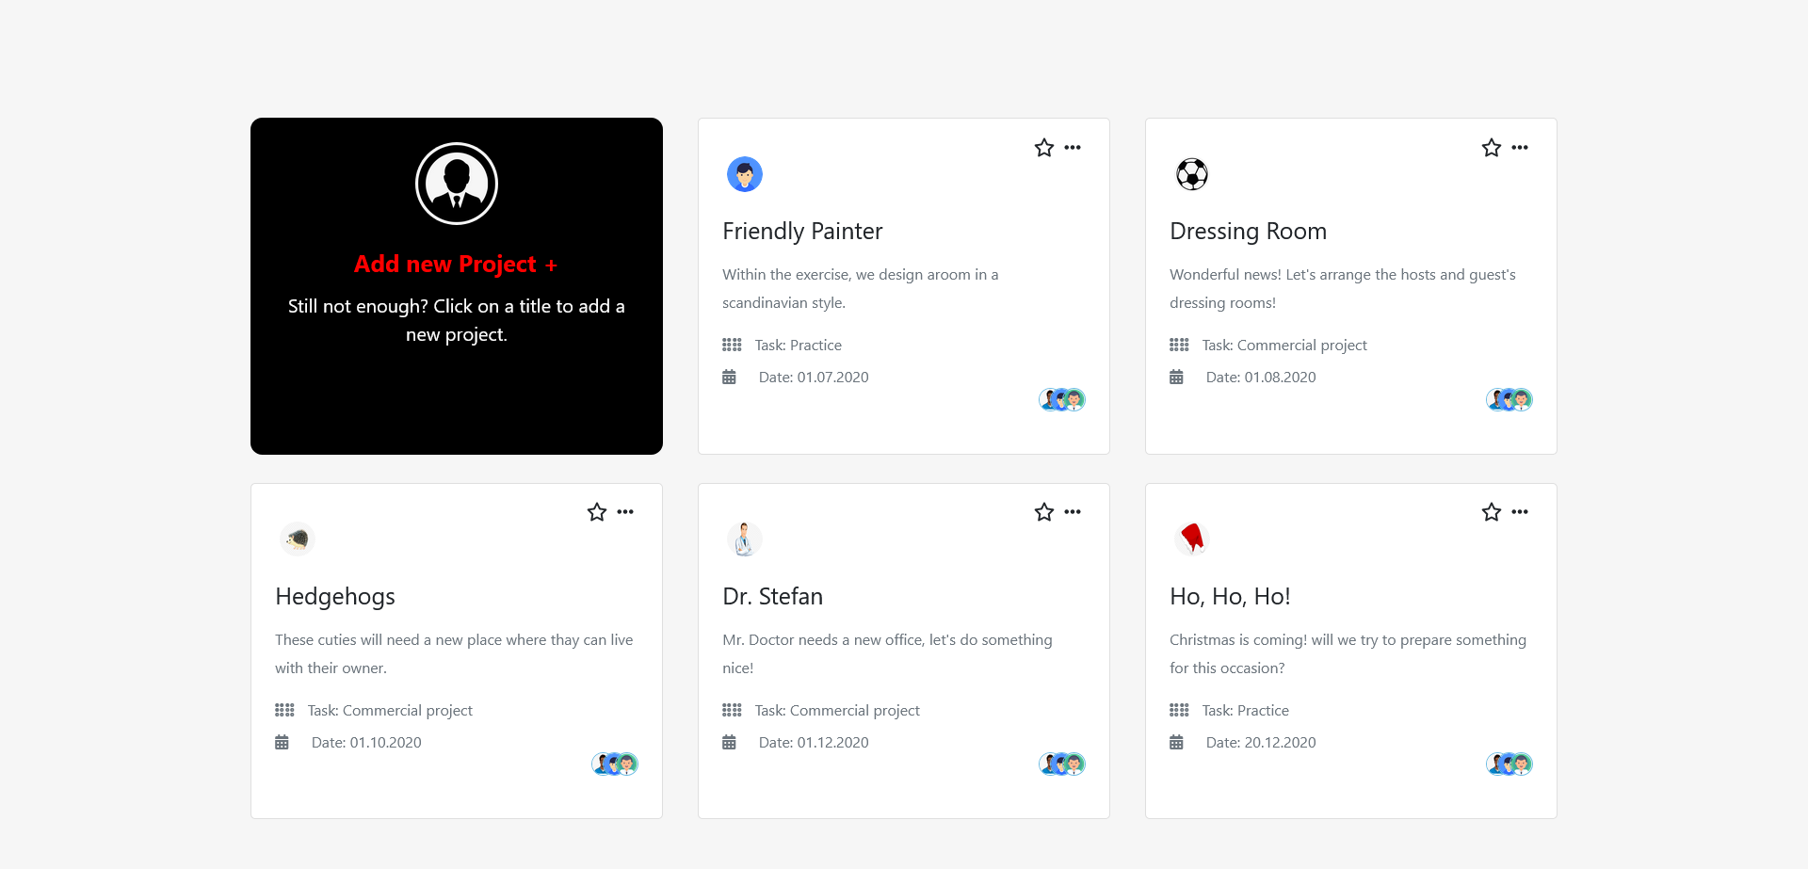Click Add new Project +
1808x869 pixels.
pyautogui.click(x=456, y=264)
